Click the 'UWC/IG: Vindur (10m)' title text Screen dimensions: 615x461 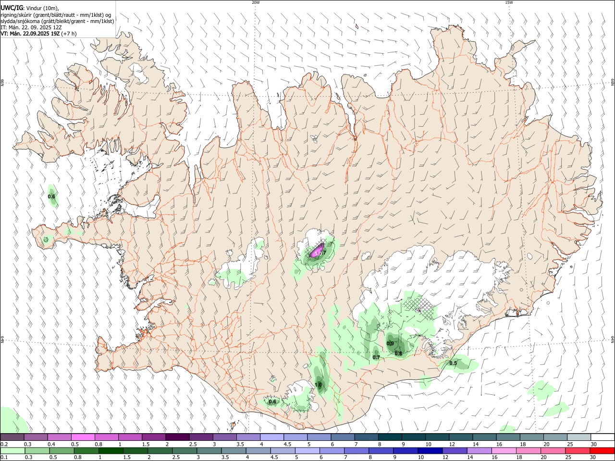[30, 8]
